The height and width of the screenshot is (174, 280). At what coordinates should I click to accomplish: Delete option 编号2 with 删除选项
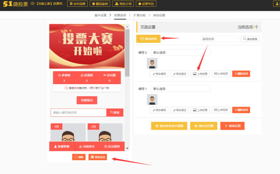pos(241,74)
